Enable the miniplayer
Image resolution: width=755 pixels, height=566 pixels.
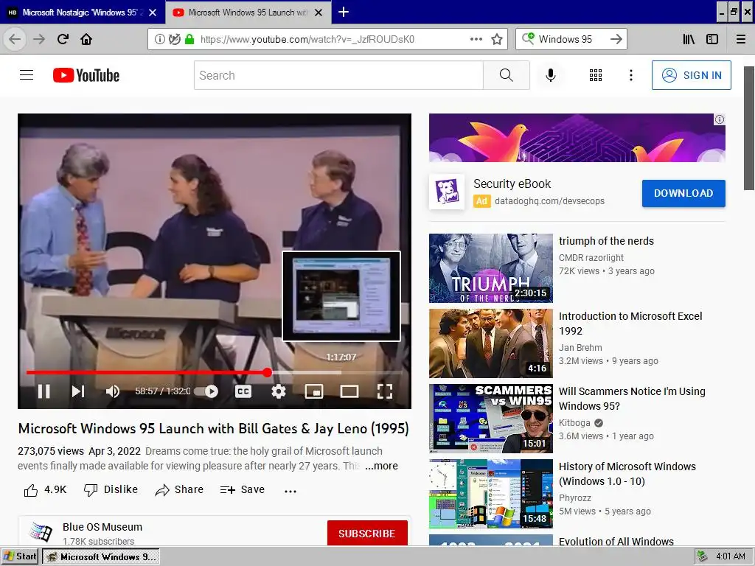tap(314, 391)
